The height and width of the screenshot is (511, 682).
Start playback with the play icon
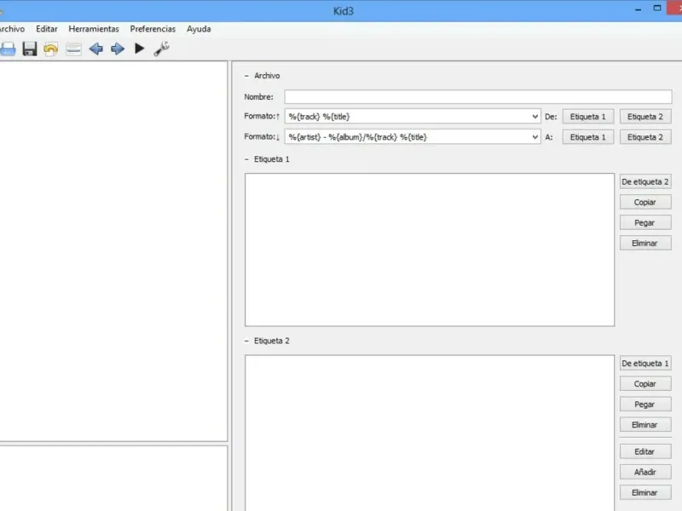(140, 49)
